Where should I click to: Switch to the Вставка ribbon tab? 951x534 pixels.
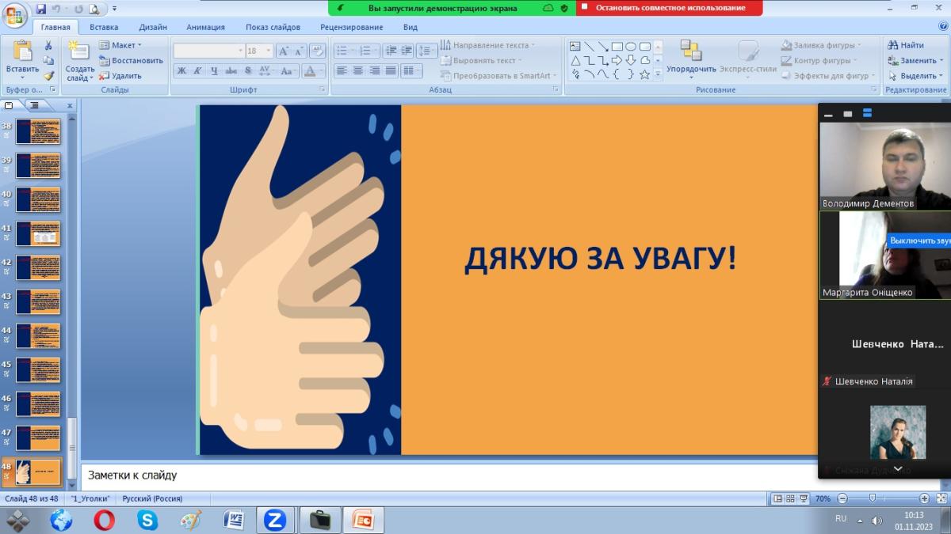coord(104,27)
